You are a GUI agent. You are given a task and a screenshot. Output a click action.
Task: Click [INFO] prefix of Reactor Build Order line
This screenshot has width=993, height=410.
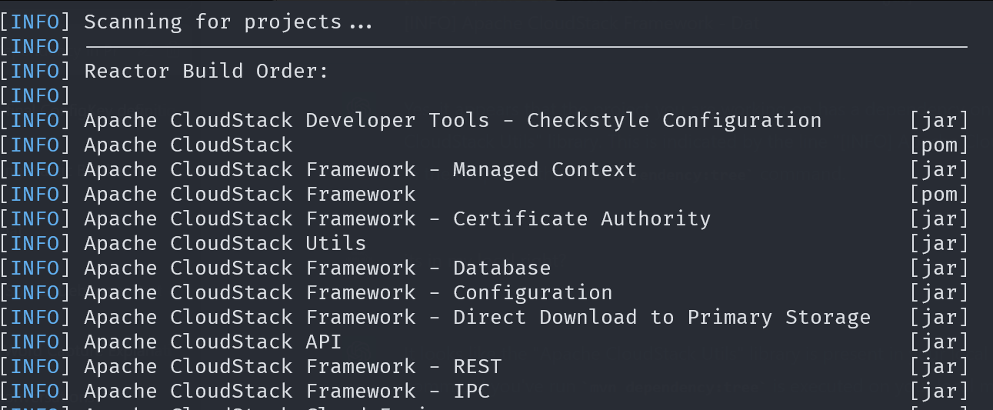click(35, 71)
